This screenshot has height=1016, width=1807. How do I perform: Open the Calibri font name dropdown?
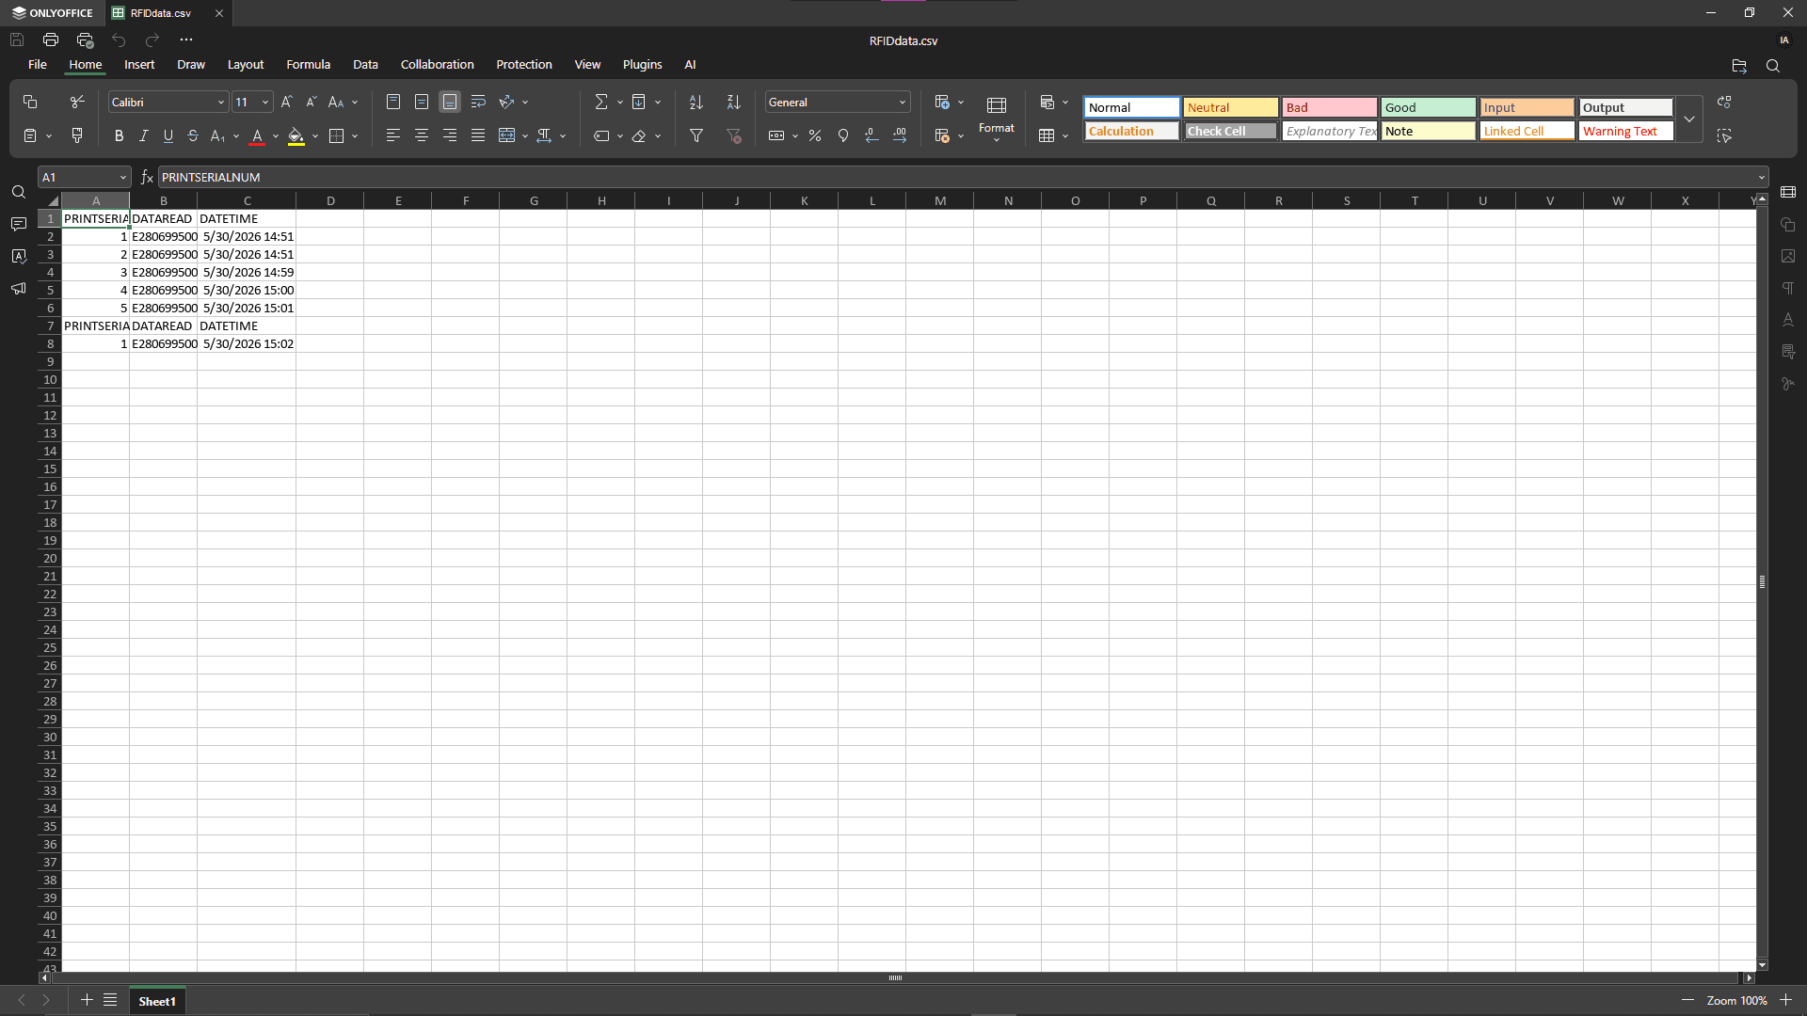[221, 102]
